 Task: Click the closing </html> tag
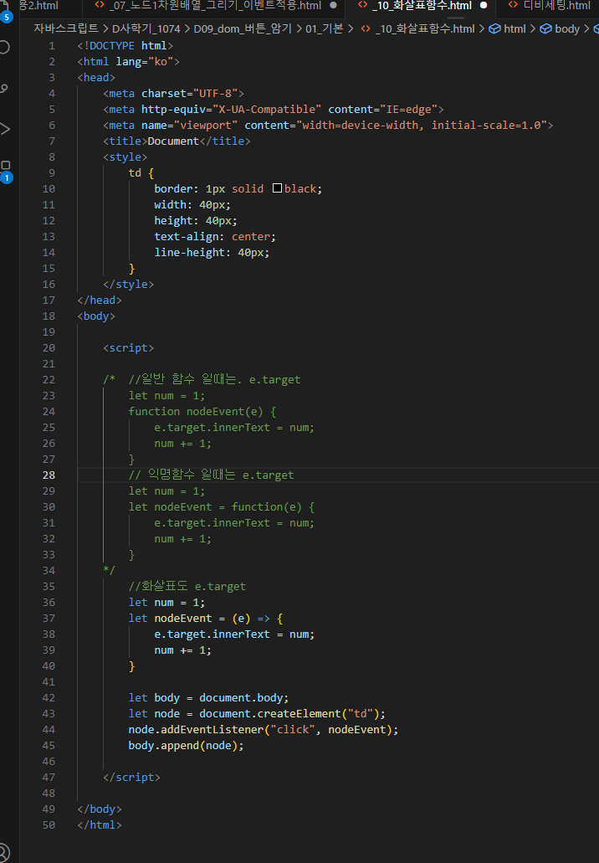[x=100, y=825]
